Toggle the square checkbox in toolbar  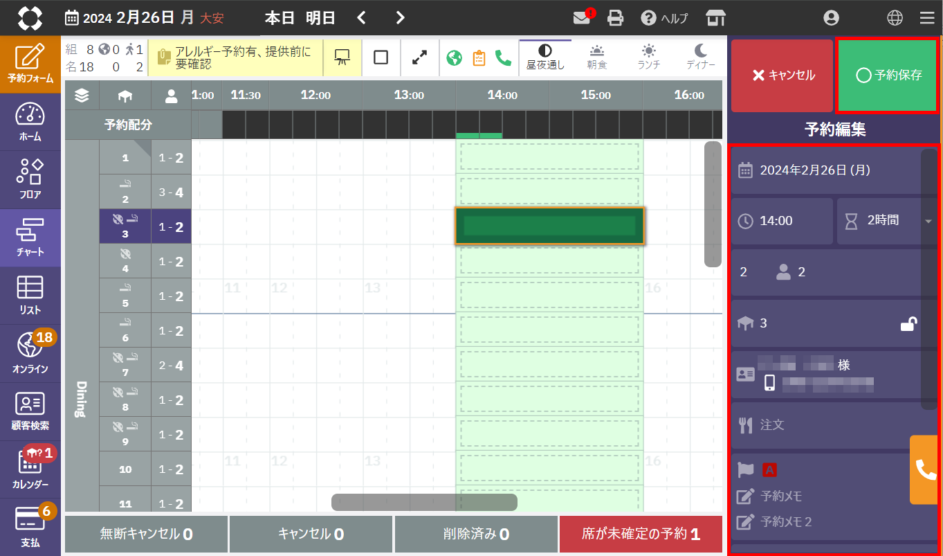pyautogui.click(x=381, y=57)
